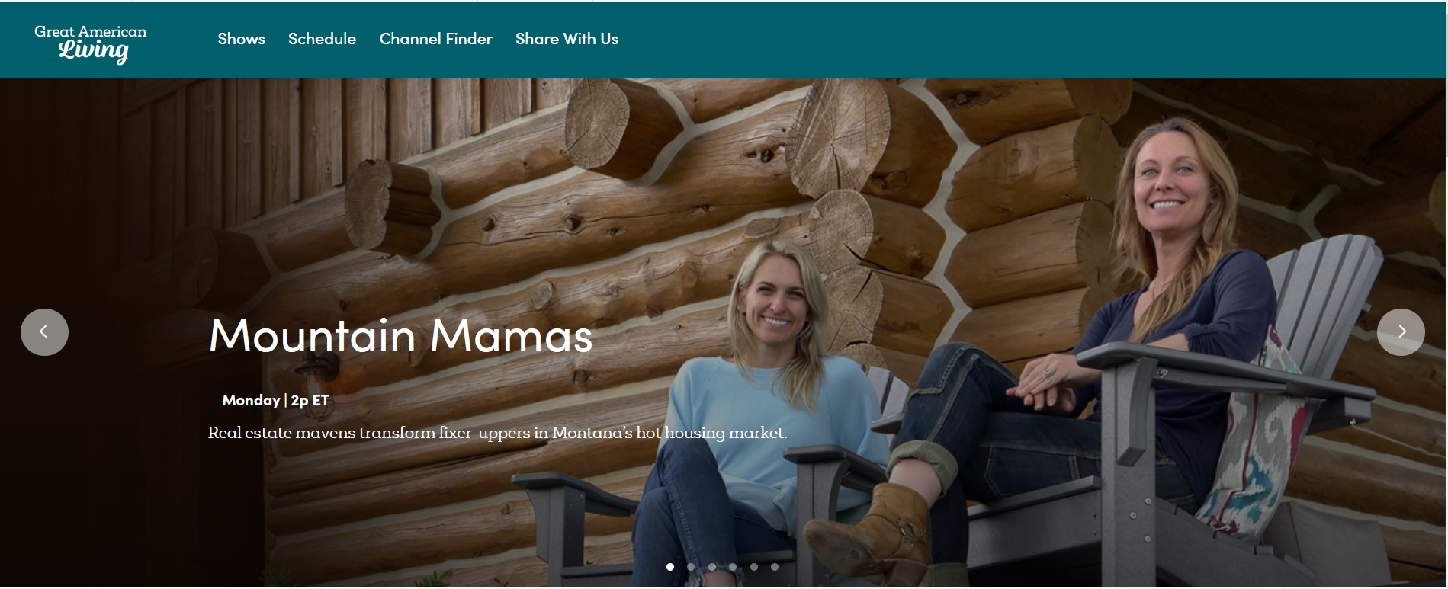Click the Mountain Mamas show title
1448x589 pixels.
pos(400,335)
